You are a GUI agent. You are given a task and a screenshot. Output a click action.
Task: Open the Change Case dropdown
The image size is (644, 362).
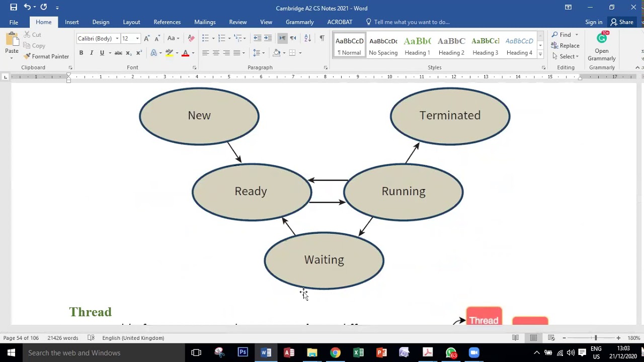[x=174, y=38]
